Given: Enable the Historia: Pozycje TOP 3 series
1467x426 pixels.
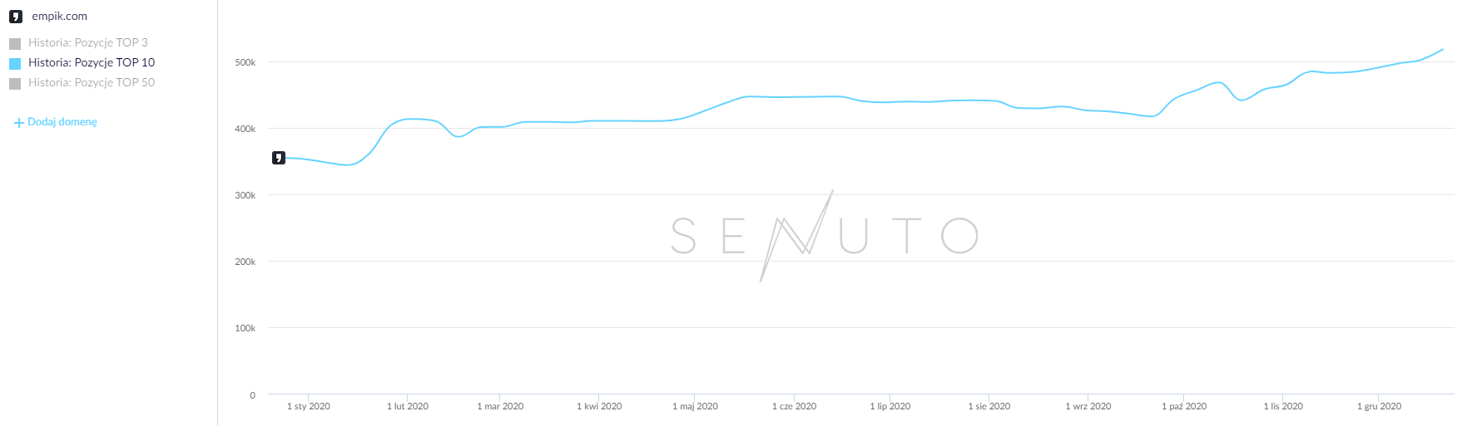Looking at the screenshot, I should coord(87,42).
